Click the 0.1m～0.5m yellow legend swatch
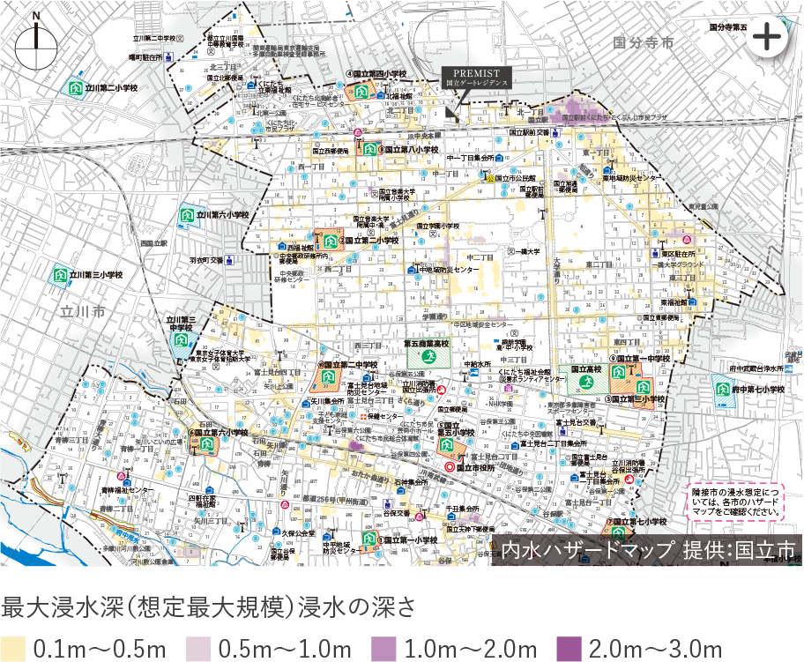The image size is (804, 662). click(x=12, y=648)
